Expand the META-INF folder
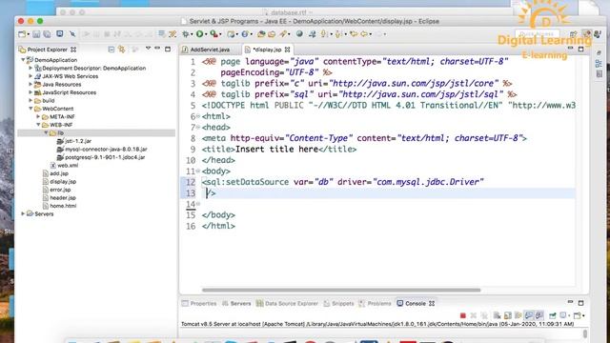 pyautogui.click(x=38, y=116)
